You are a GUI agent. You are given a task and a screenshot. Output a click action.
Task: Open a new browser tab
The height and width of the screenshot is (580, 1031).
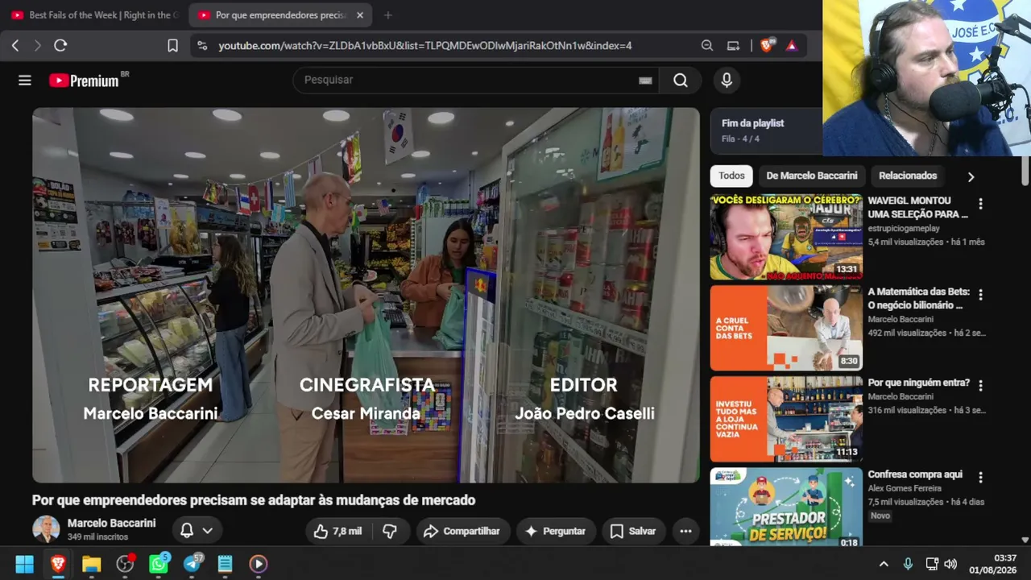[388, 15]
